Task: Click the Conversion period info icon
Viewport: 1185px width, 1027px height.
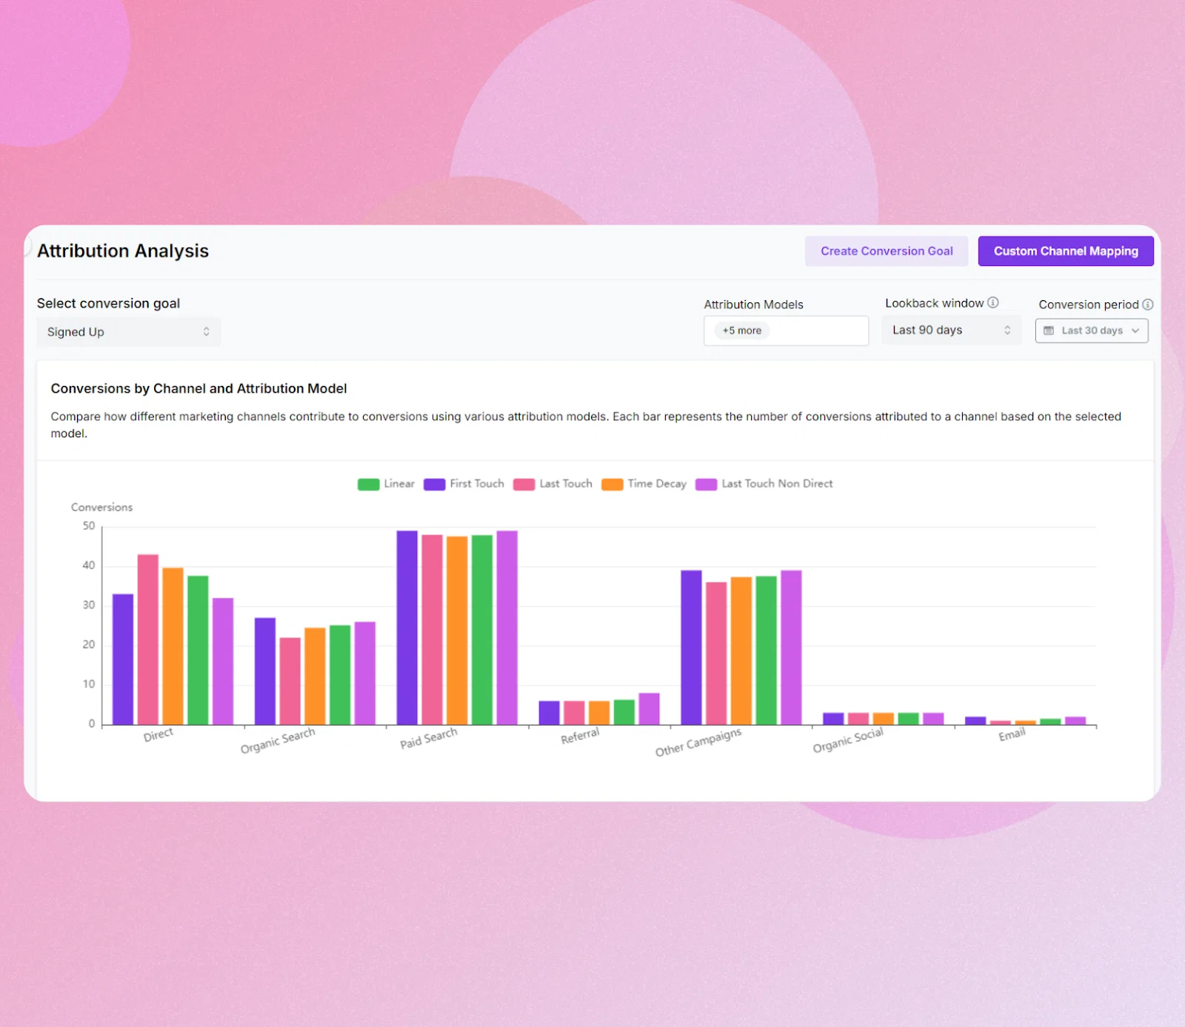Action: [1147, 305]
